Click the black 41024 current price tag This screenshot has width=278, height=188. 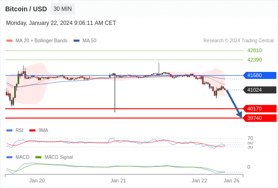[260, 90]
